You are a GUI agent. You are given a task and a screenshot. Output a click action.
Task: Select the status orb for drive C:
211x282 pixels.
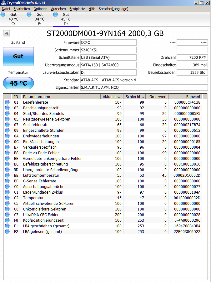3,14
